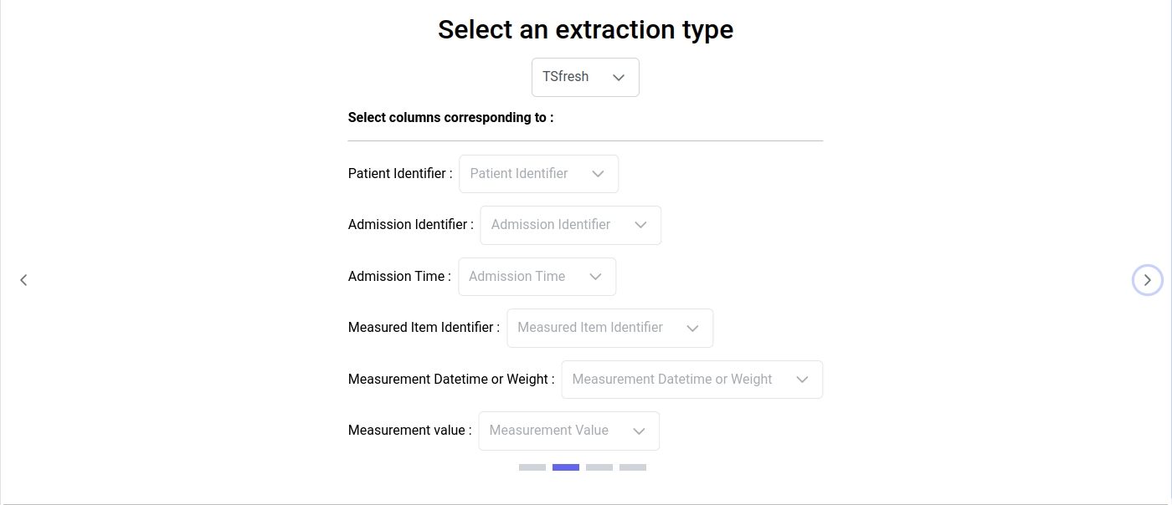Click the Admission Time chevron arrow

tap(595, 277)
